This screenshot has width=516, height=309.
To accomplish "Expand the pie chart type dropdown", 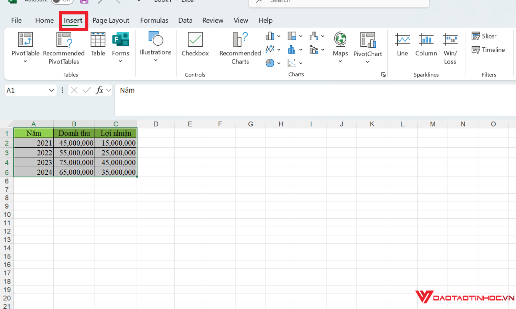I will coord(279,63).
